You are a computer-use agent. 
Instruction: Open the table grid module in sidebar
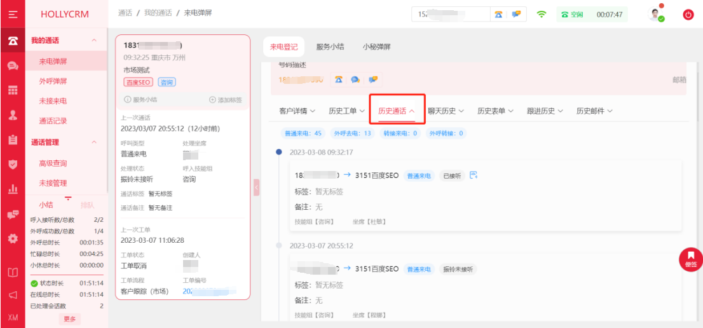13,90
